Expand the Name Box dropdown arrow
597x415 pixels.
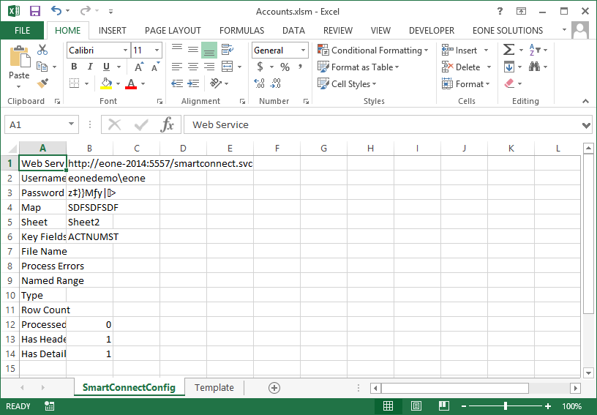click(71, 124)
